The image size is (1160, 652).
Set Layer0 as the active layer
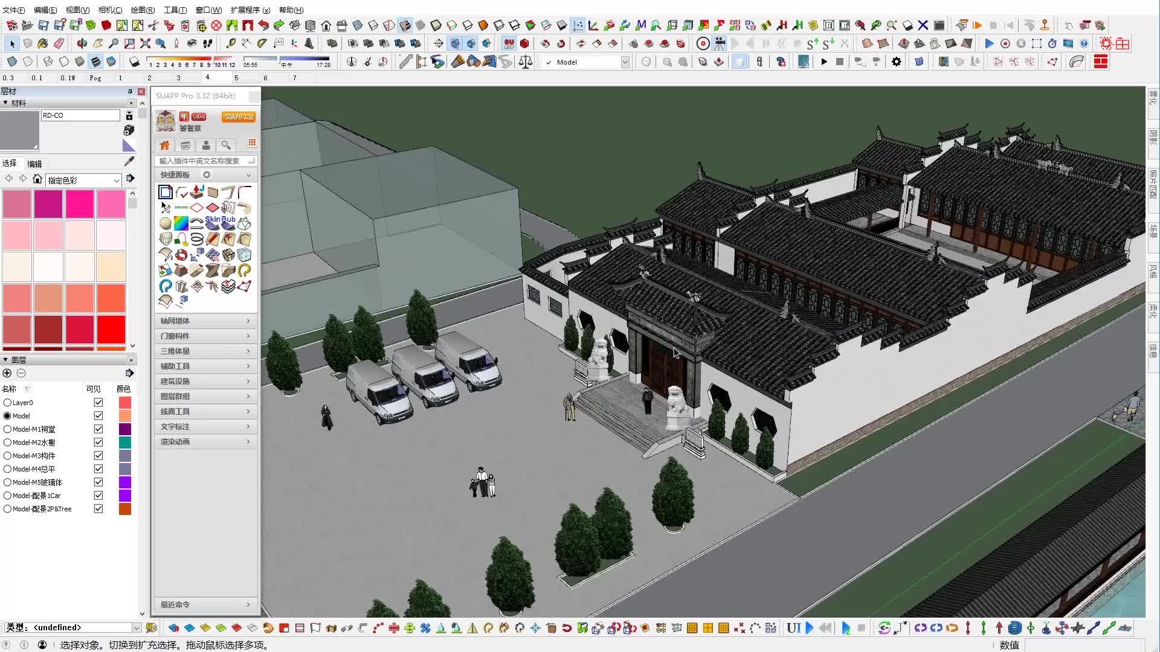click(7, 403)
